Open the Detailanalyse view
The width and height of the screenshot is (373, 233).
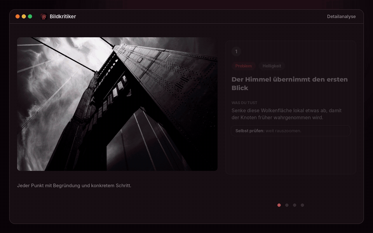(342, 16)
